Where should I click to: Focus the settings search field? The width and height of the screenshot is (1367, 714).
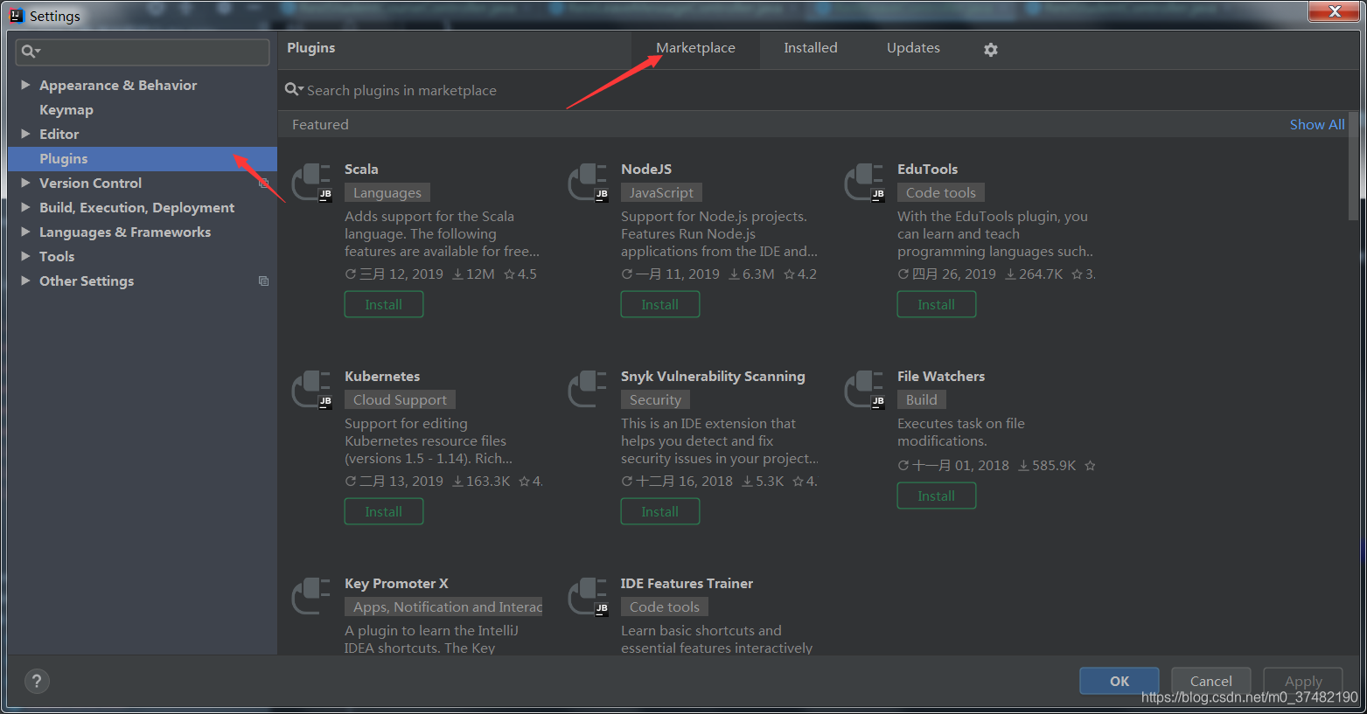coord(143,52)
